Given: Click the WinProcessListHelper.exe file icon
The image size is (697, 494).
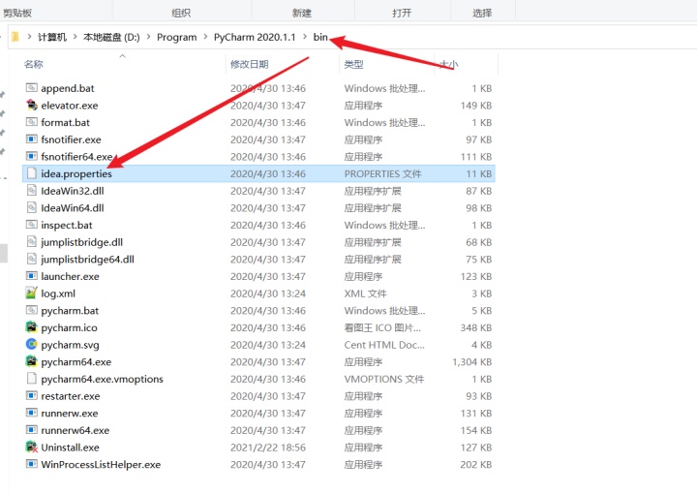Looking at the screenshot, I should 32,464.
